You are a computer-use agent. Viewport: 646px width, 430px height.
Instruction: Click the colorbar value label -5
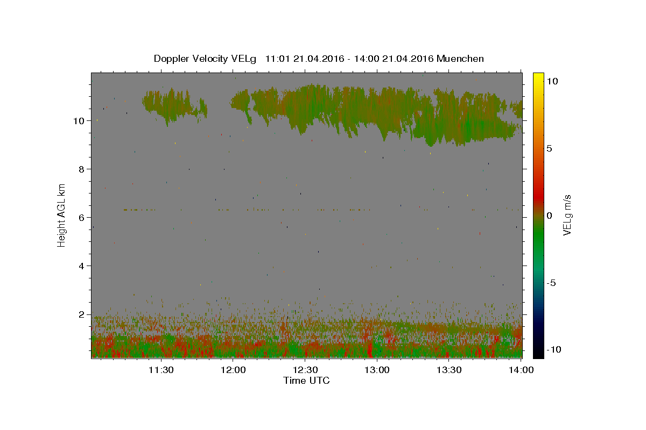point(551,283)
